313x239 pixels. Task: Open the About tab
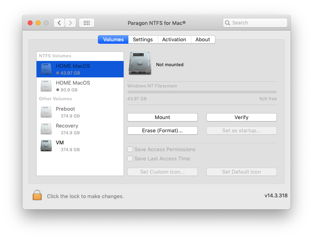pyautogui.click(x=203, y=40)
